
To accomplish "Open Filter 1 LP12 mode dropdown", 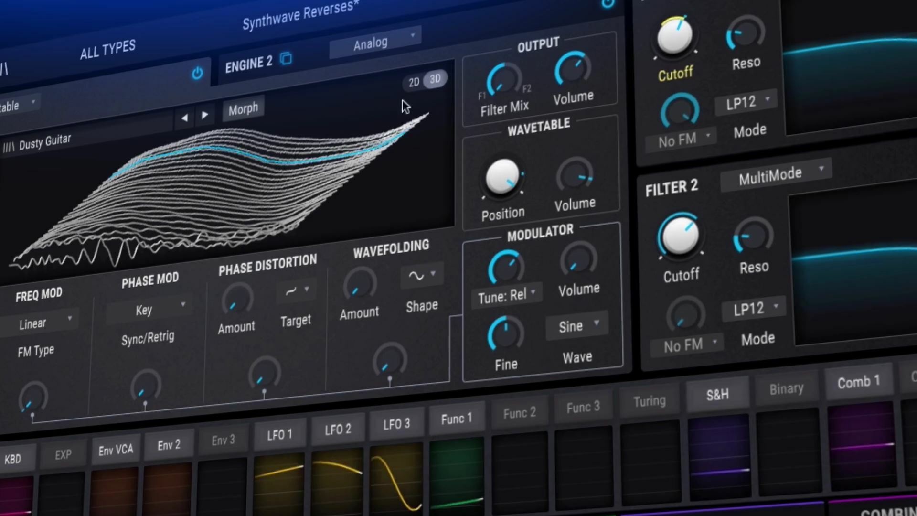I will click(746, 102).
